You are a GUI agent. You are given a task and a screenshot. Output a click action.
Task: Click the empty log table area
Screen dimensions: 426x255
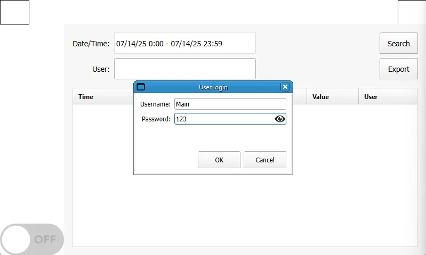tap(245, 213)
